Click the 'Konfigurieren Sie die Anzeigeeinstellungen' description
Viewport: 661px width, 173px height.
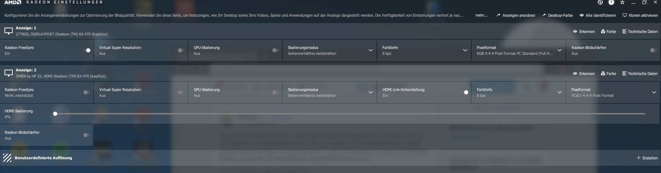point(233,15)
